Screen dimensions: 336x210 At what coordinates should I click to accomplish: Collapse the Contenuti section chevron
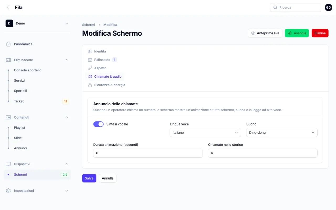tap(67, 117)
